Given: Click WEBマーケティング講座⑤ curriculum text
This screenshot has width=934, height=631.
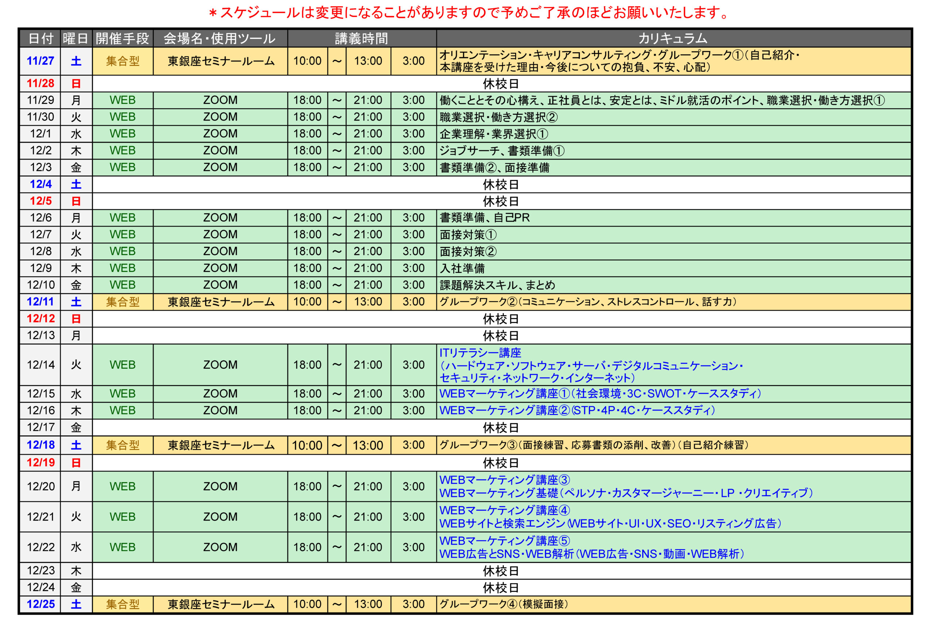Looking at the screenshot, I should tap(504, 541).
